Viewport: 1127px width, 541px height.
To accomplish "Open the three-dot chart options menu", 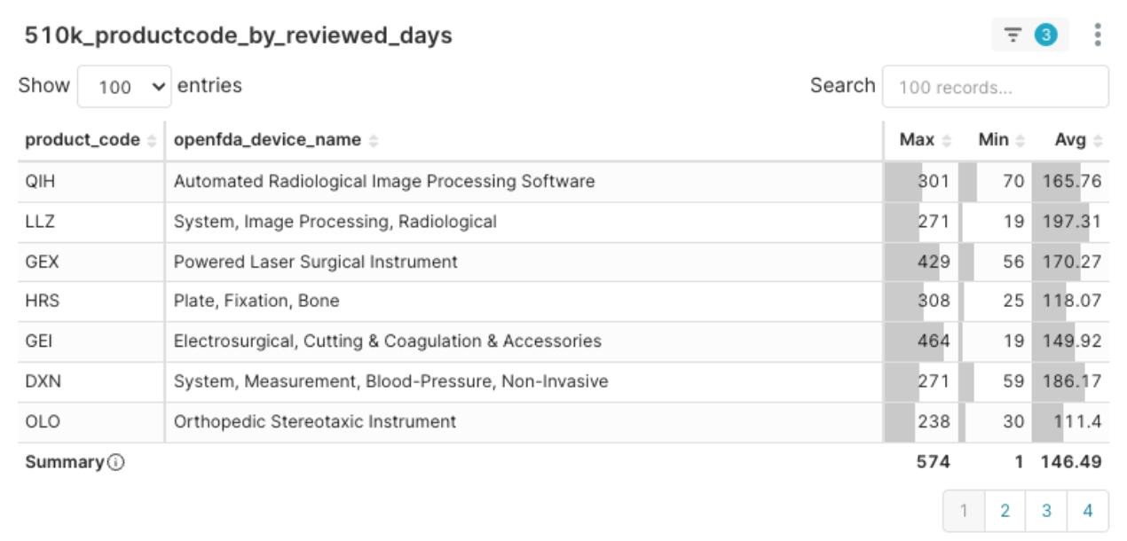I will pos(1098,35).
